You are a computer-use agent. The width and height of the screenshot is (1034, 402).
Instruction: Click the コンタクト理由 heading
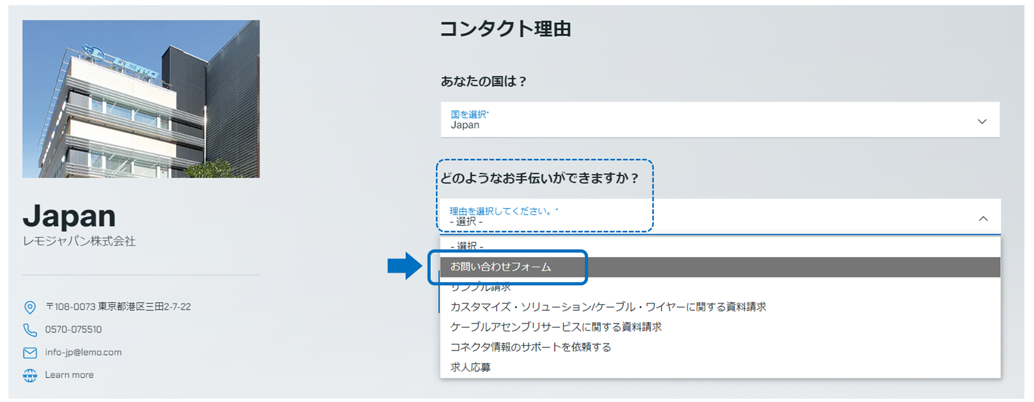pos(505,29)
